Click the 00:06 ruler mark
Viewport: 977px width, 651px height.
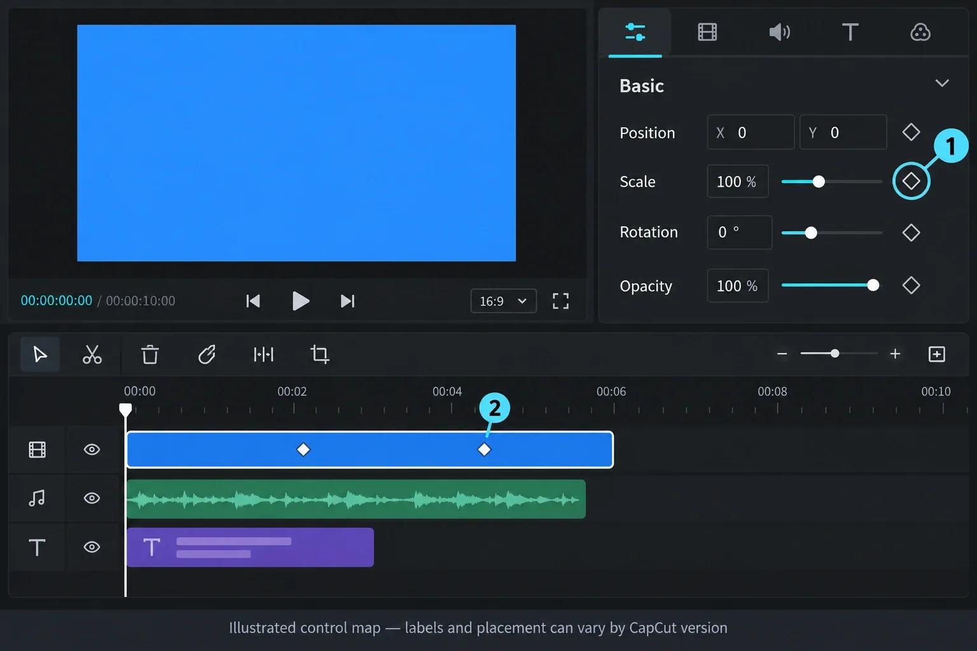tap(611, 392)
